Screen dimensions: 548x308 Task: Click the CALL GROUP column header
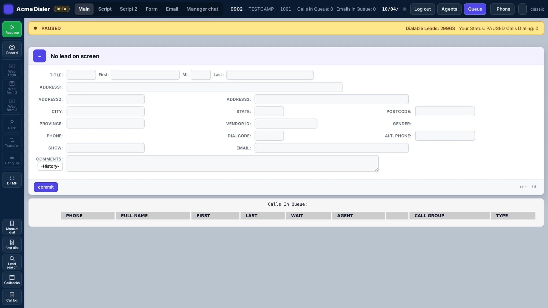click(449, 215)
